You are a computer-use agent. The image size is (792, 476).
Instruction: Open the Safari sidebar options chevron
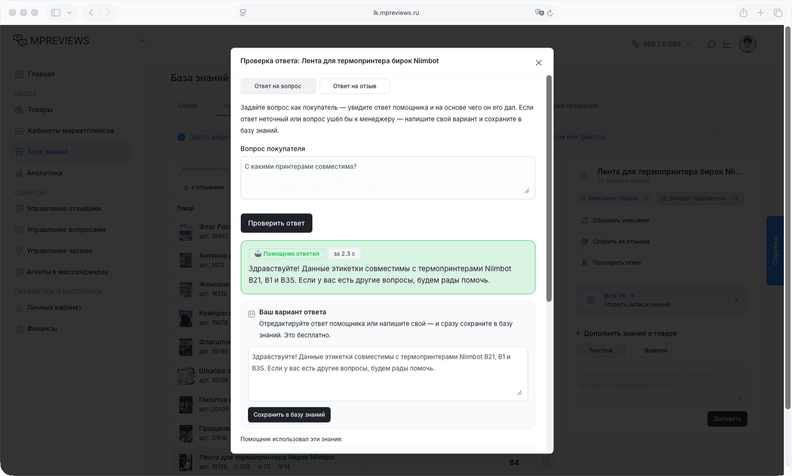(x=69, y=12)
